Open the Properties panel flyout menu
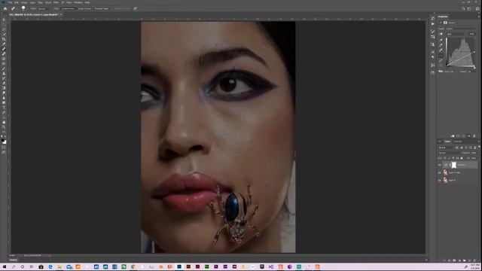 [478, 17]
